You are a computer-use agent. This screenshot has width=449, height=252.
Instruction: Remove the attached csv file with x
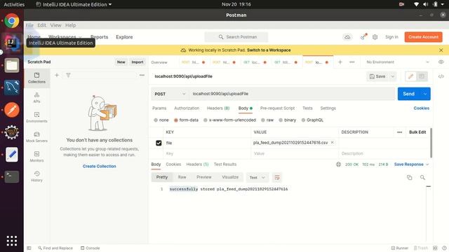tap(332, 142)
